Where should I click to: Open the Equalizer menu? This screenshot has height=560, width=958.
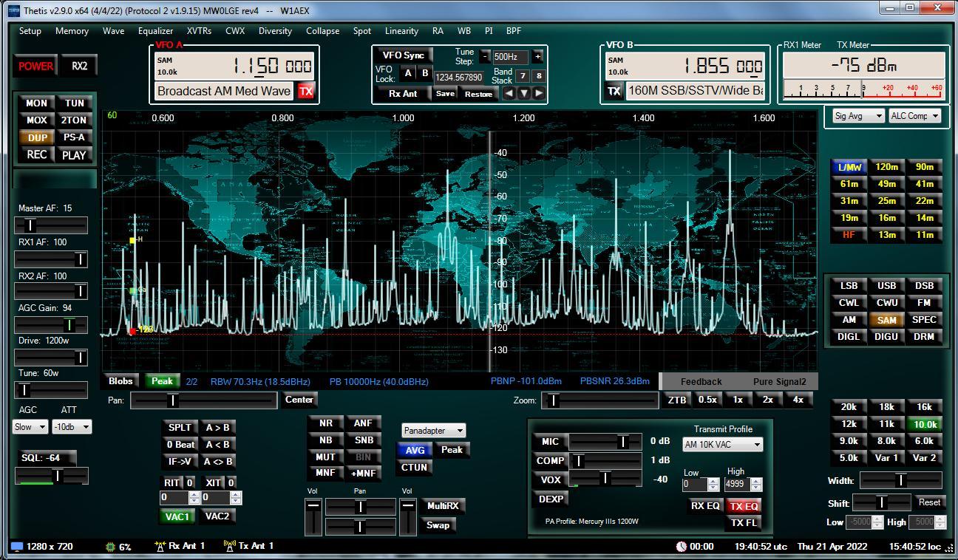(155, 31)
